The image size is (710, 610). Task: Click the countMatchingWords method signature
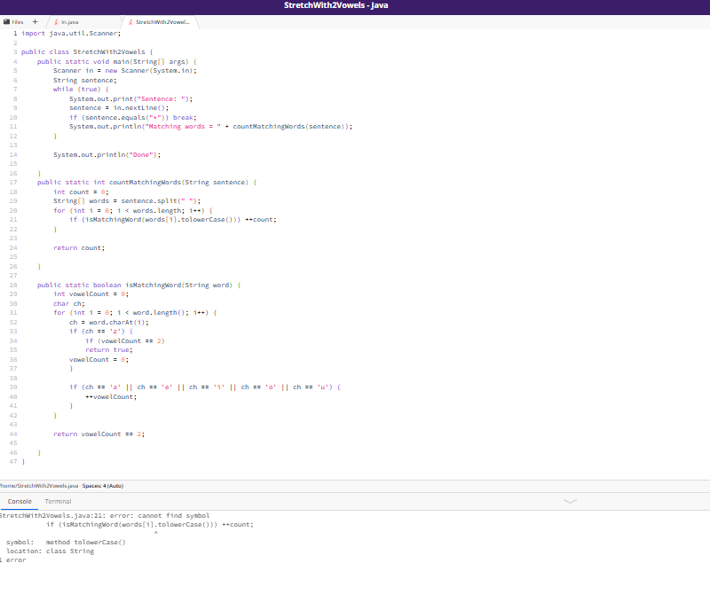pos(147,183)
